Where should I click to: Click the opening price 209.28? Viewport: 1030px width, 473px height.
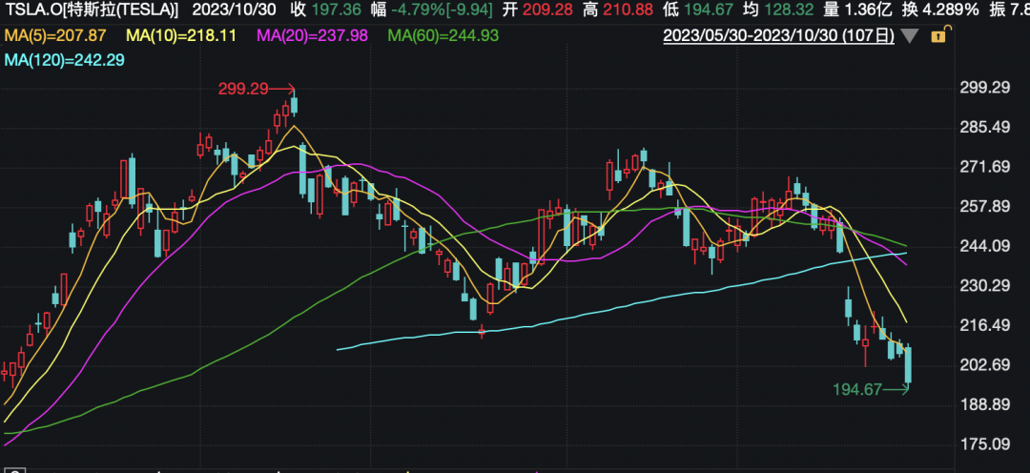(547, 10)
